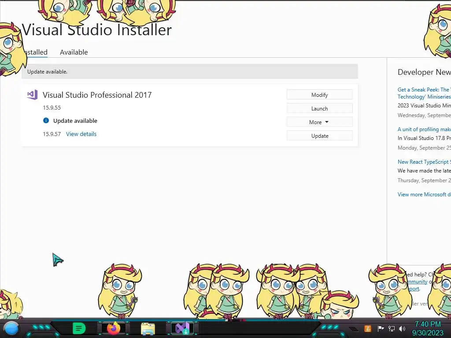The width and height of the screenshot is (451, 338).
Task: Click the version number 15.9.55
Action: point(52,108)
